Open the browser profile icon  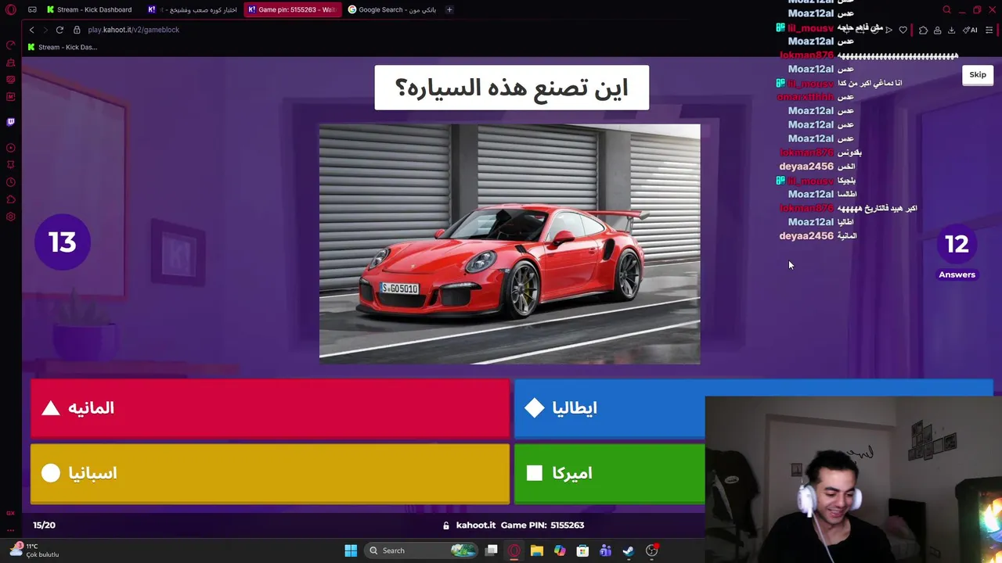pyautogui.click(x=937, y=30)
